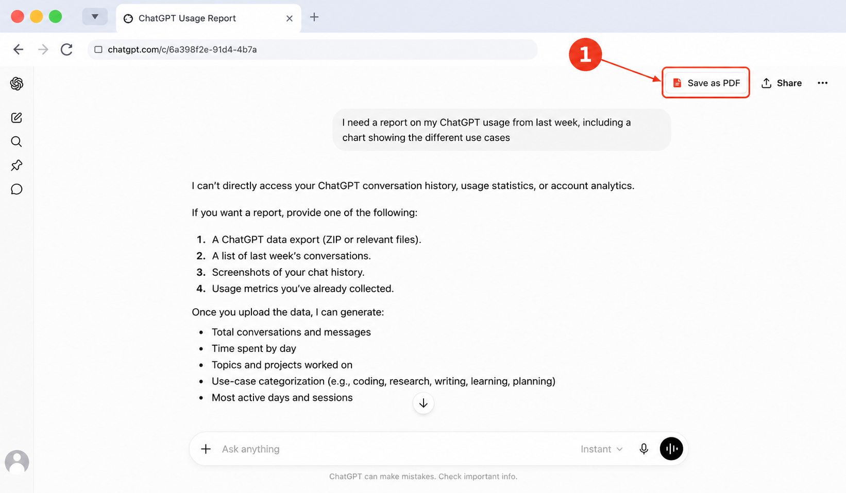
Task: Click 'Screenshots of your chat history.'
Action: pos(288,272)
